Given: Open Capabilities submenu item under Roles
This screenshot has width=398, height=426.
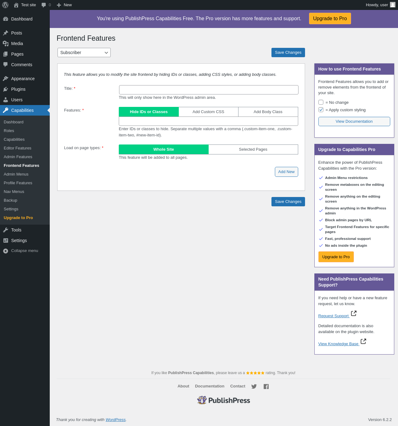Looking at the screenshot, I should click(x=14, y=140).
